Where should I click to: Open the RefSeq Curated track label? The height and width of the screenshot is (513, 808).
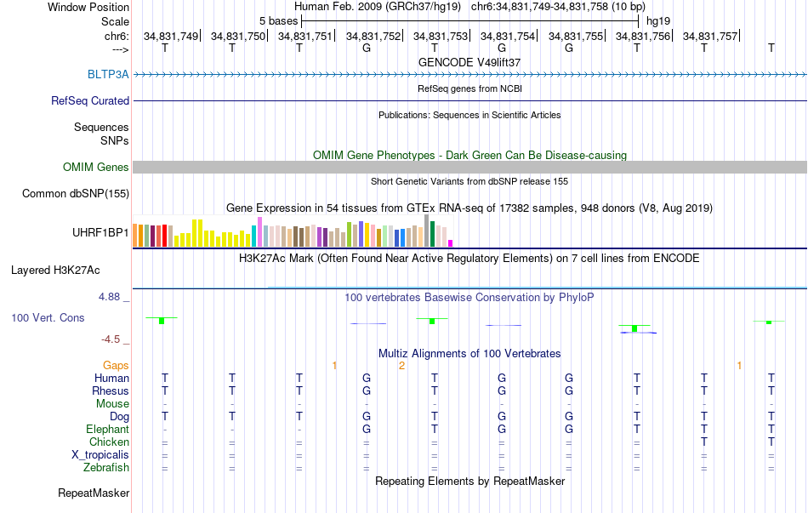[90, 100]
